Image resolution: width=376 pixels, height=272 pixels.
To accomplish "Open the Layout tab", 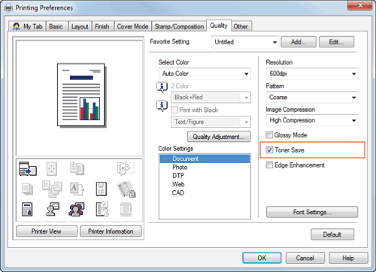I will (80, 26).
